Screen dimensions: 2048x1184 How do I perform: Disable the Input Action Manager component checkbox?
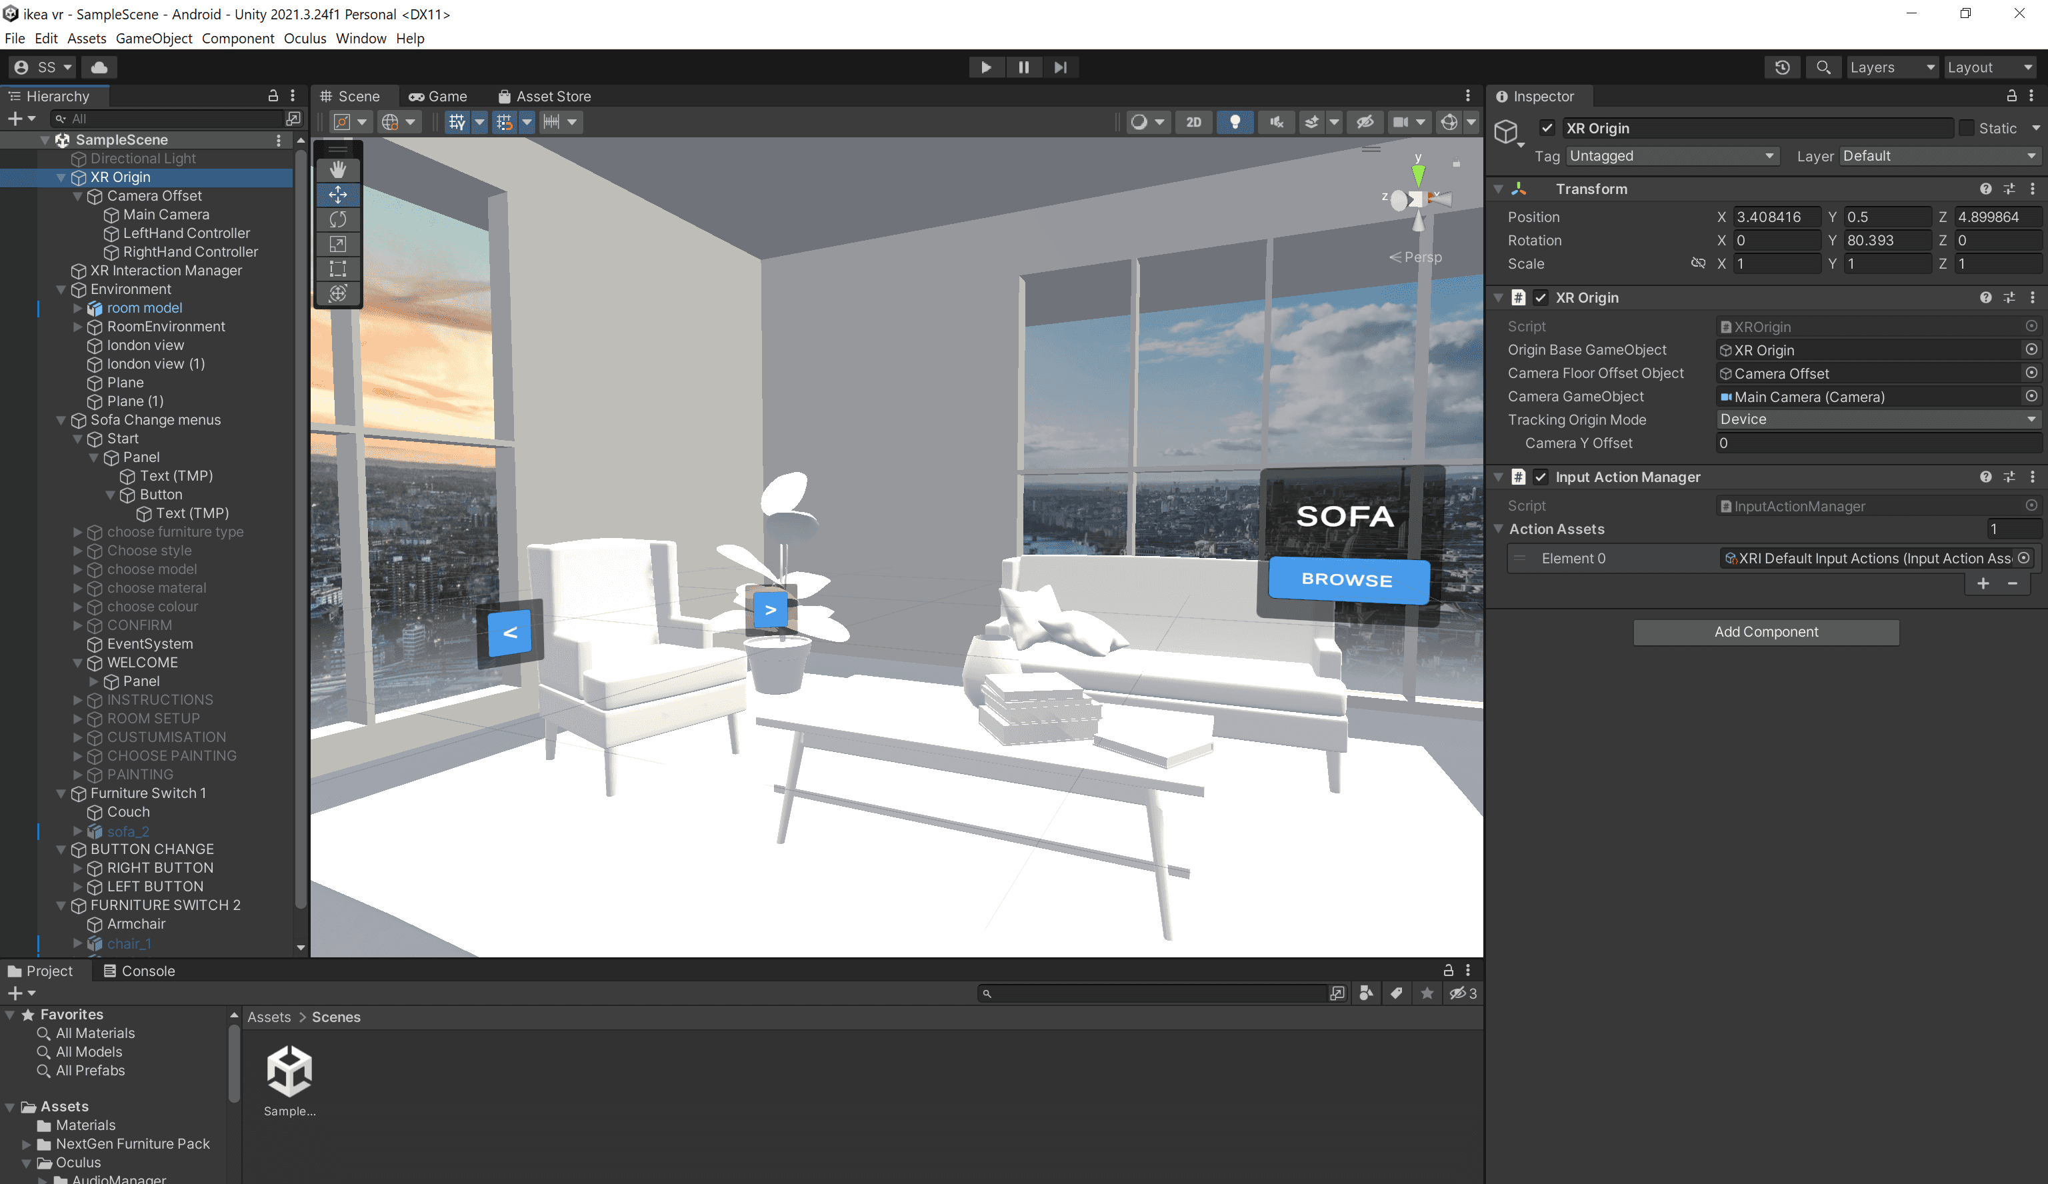coord(1540,477)
